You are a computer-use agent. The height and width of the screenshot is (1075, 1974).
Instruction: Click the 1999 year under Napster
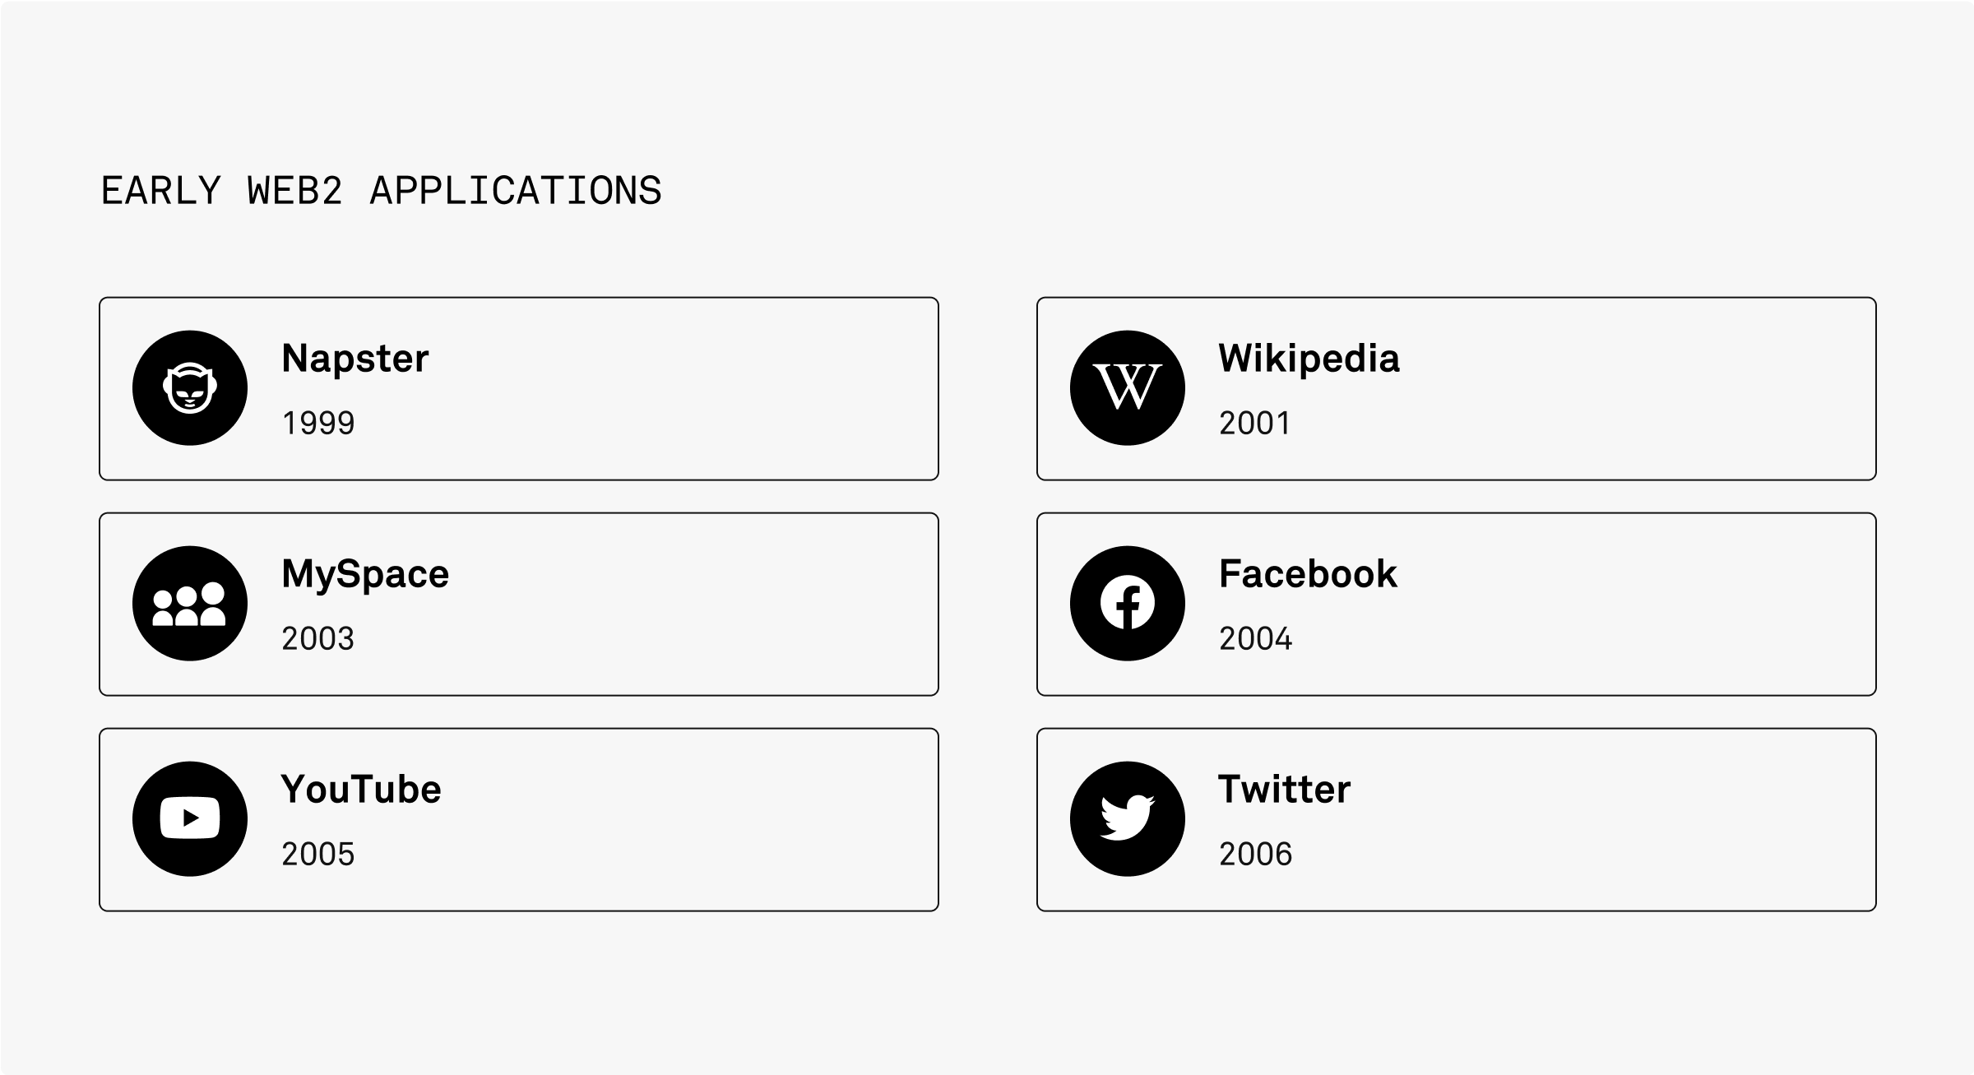[318, 424]
